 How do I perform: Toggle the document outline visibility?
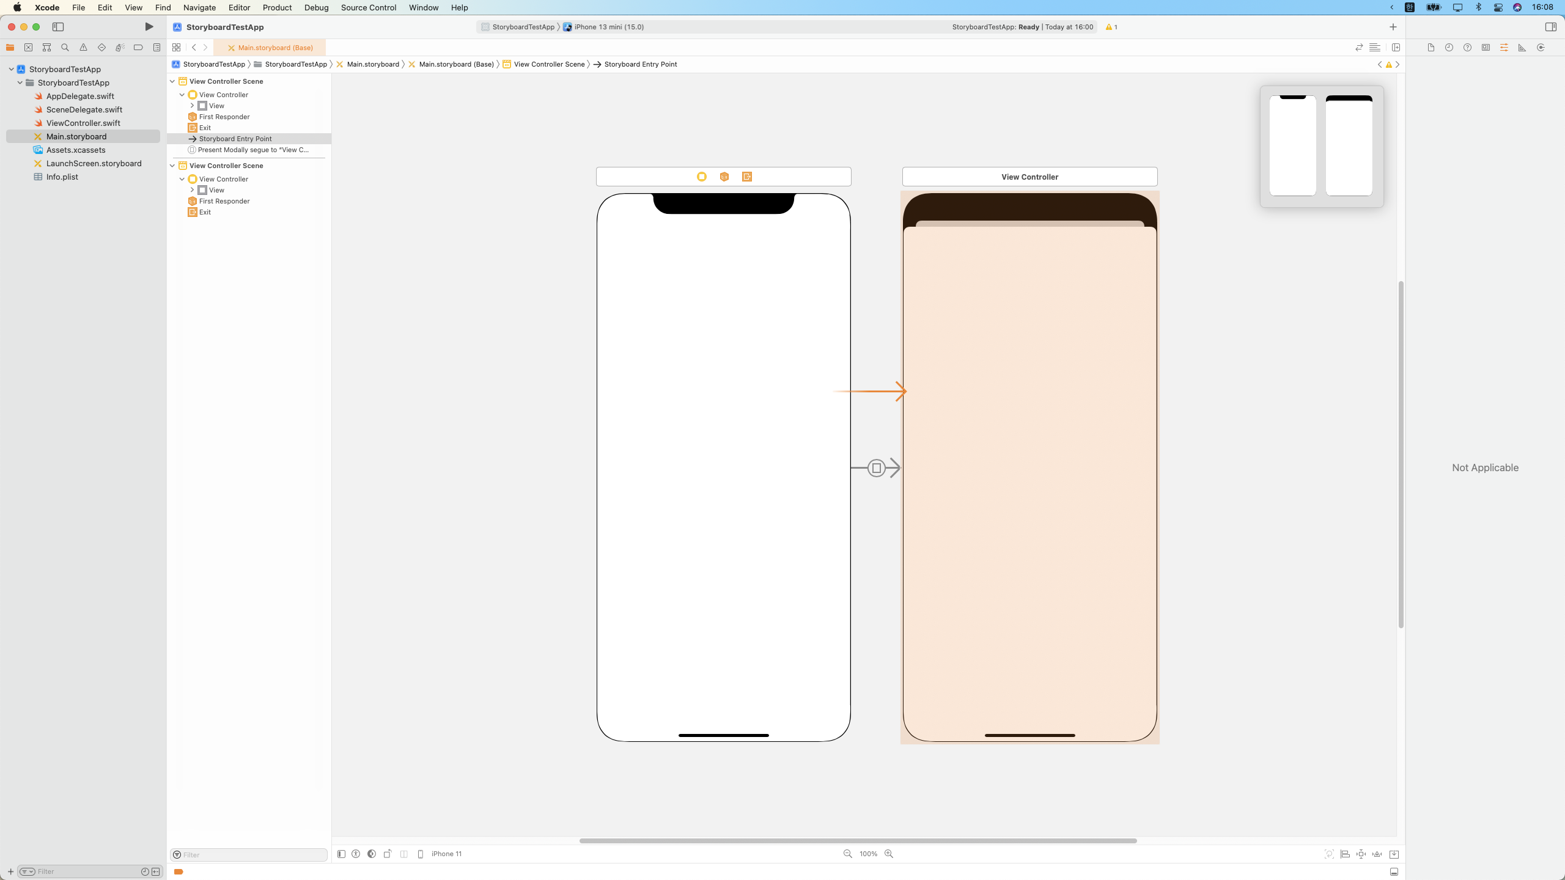point(341,854)
